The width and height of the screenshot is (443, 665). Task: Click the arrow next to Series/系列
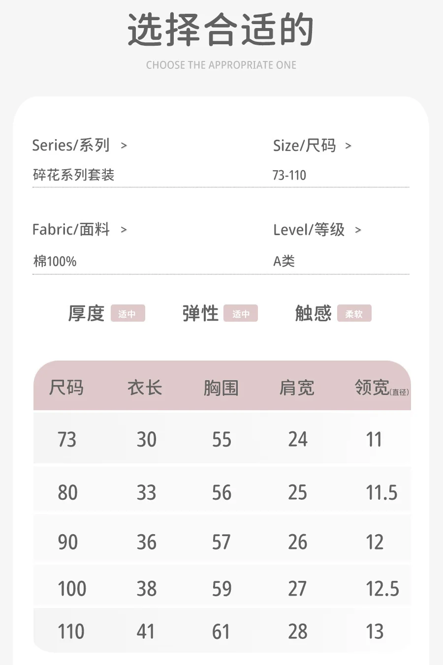pos(124,146)
